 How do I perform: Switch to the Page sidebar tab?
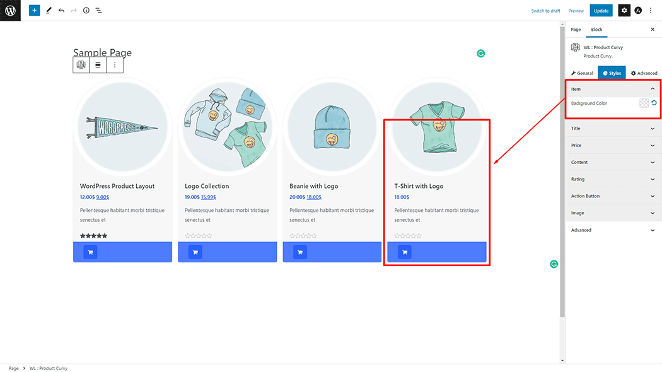click(x=576, y=30)
